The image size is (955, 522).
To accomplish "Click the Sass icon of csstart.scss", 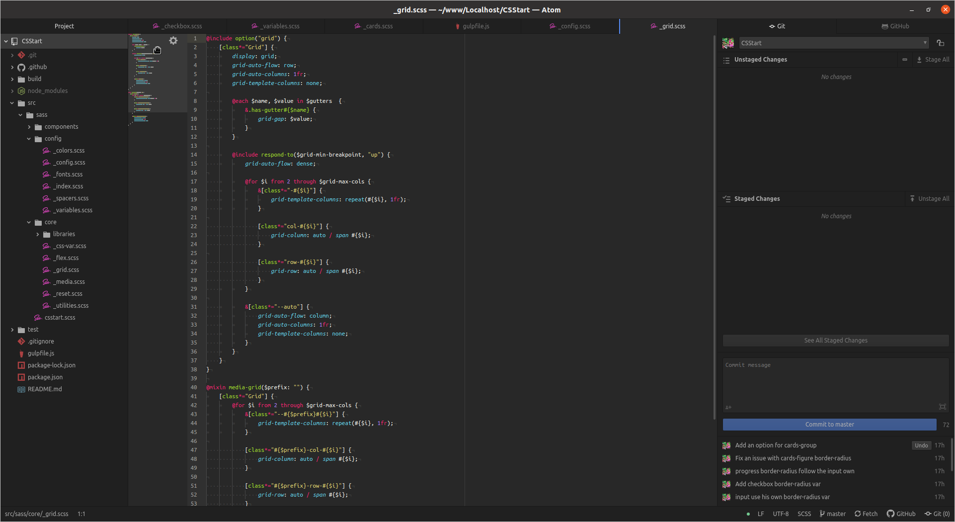I will pos(38,318).
